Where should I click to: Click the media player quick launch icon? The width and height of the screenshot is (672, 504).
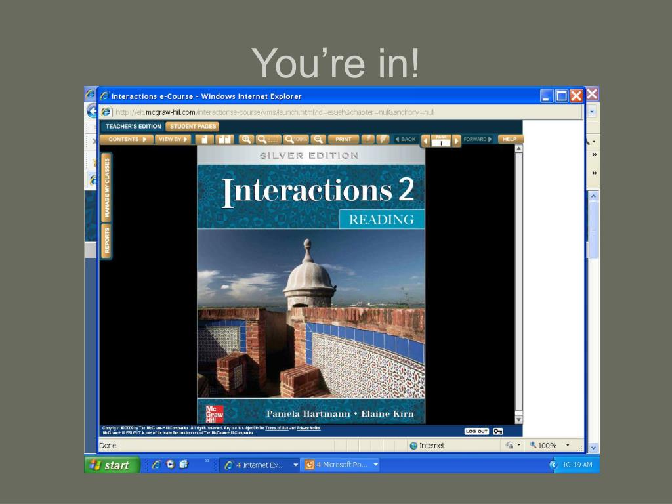pyautogui.click(x=170, y=465)
